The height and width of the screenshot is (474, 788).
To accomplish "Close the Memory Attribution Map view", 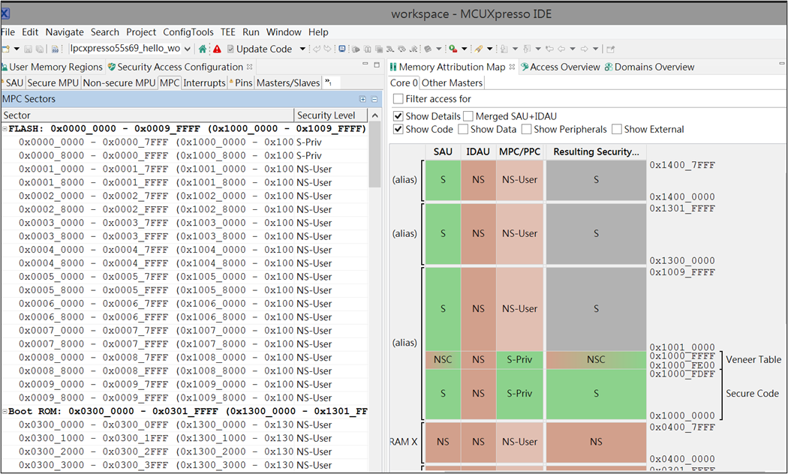I will click(513, 67).
